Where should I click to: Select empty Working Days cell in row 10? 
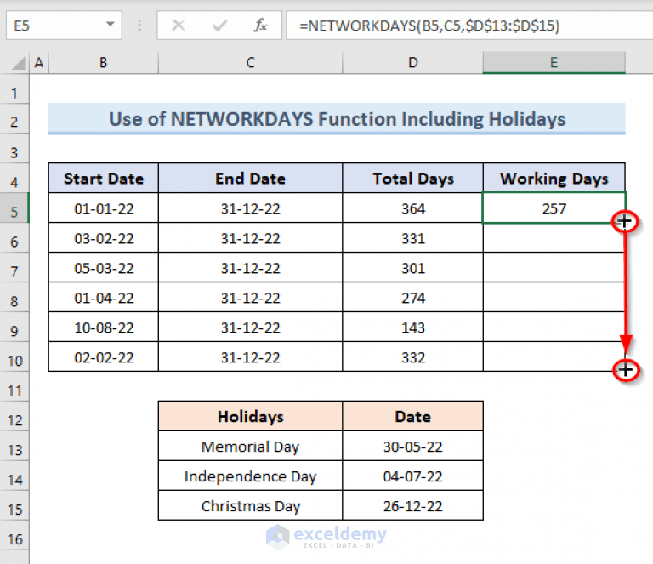click(554, 357)
